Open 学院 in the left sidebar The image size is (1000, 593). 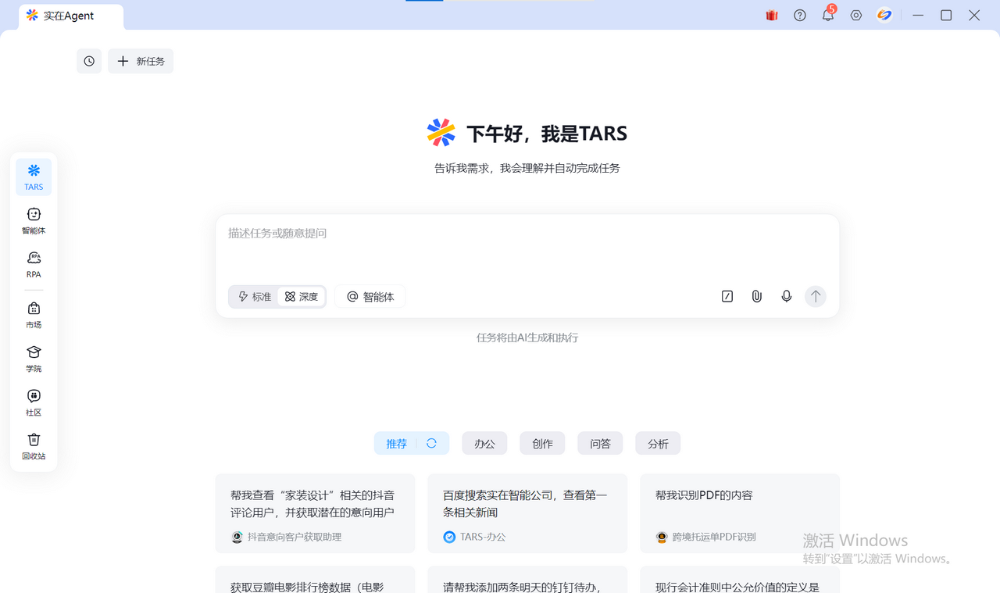(x=34, y=359)
